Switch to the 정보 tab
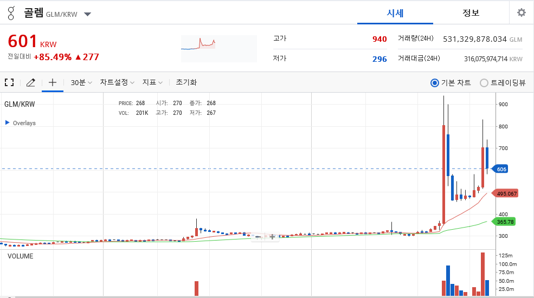This screenshot has width=534, height=298. 471,13
